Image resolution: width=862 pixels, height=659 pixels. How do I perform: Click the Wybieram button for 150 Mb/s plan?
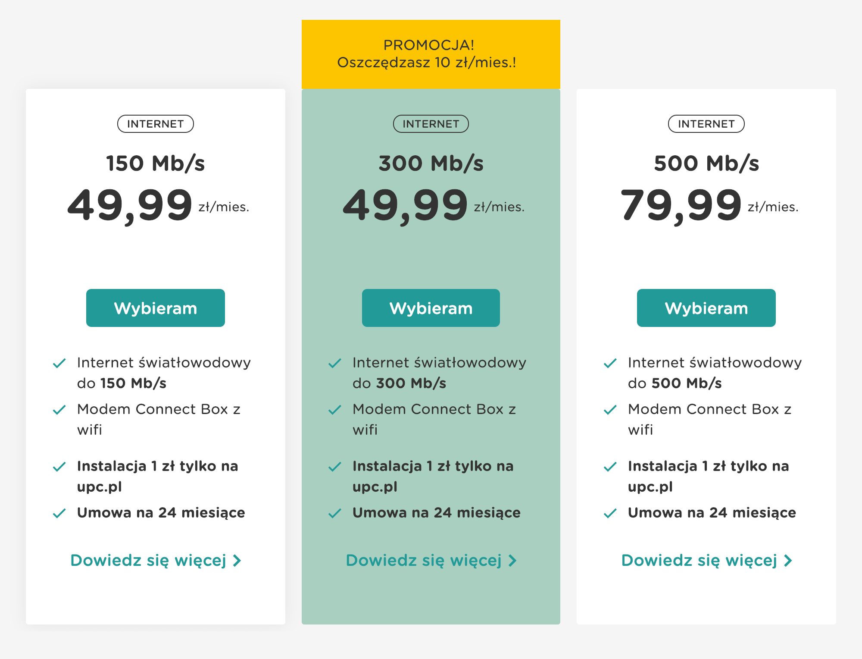[156, 308]
